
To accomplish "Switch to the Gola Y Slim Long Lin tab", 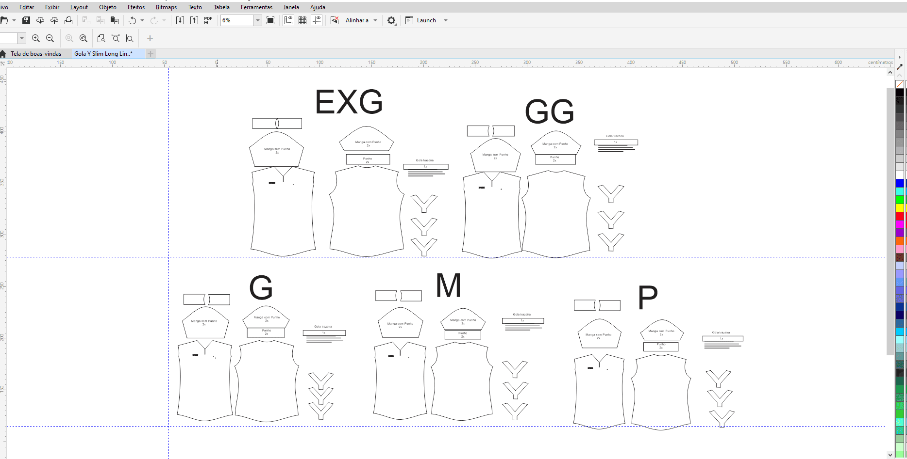I will pyautogui.click(x=108, y=54).
